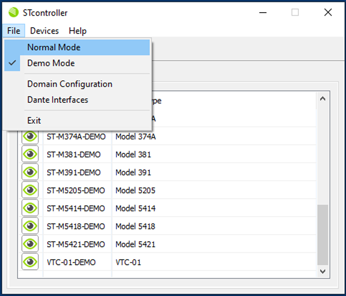Click the eye icon for ST-M5421-DEMO
This screenshot has height=296, width=346.
pos(30,244)
